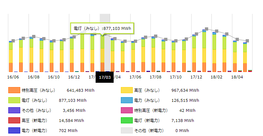The image size is (263, 136).
Task: Click the 16/12 axis label
Action: (74, 77)
